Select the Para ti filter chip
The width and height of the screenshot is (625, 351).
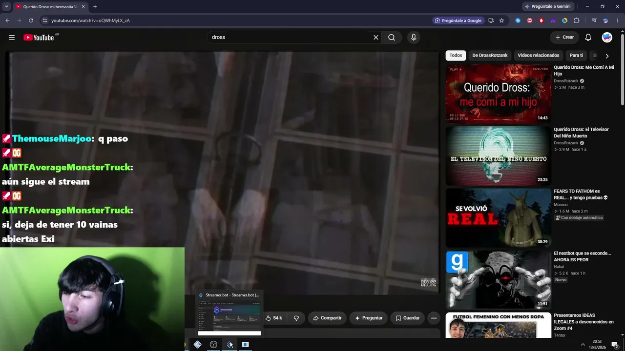(x=576, y=56)
